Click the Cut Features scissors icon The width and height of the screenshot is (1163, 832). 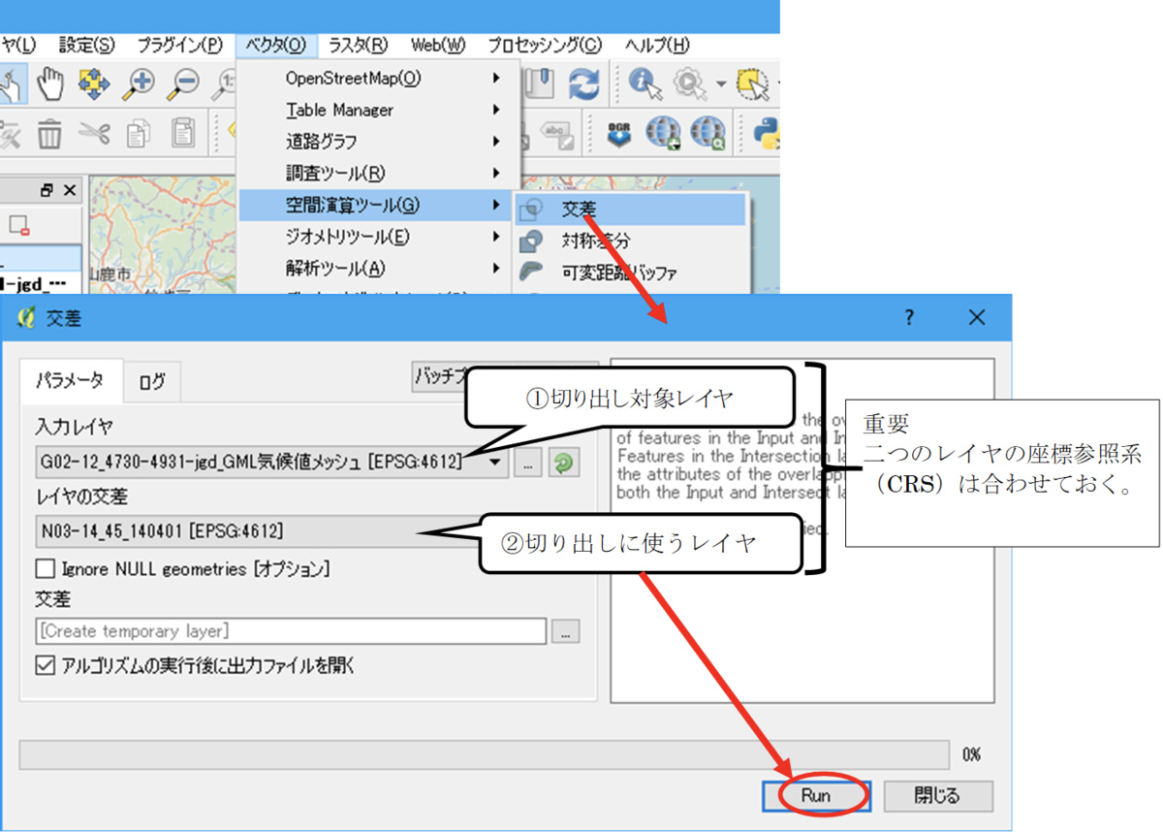click(94, 132)
